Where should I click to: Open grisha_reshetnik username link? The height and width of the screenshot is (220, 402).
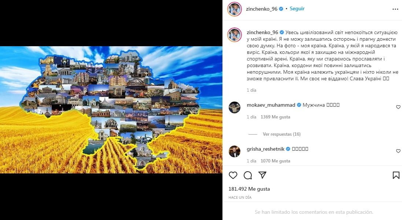click(x=266, y=149)
